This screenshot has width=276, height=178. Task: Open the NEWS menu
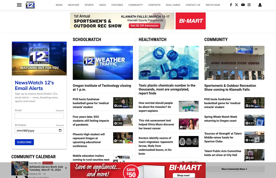tap(59, 5)
